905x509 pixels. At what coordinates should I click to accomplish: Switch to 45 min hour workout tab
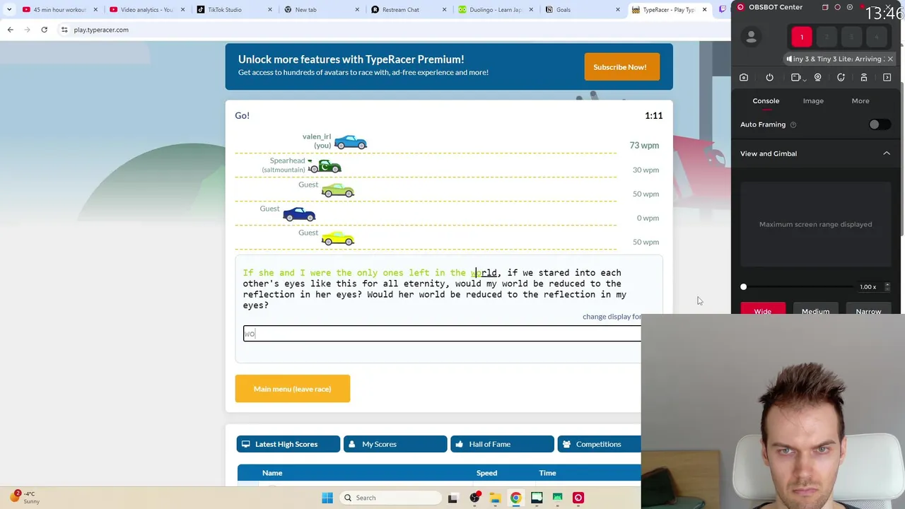pos(59,10)
